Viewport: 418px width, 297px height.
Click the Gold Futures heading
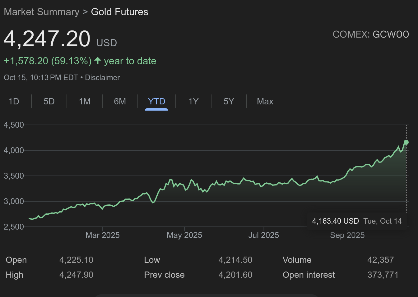[x=119, y=12]
